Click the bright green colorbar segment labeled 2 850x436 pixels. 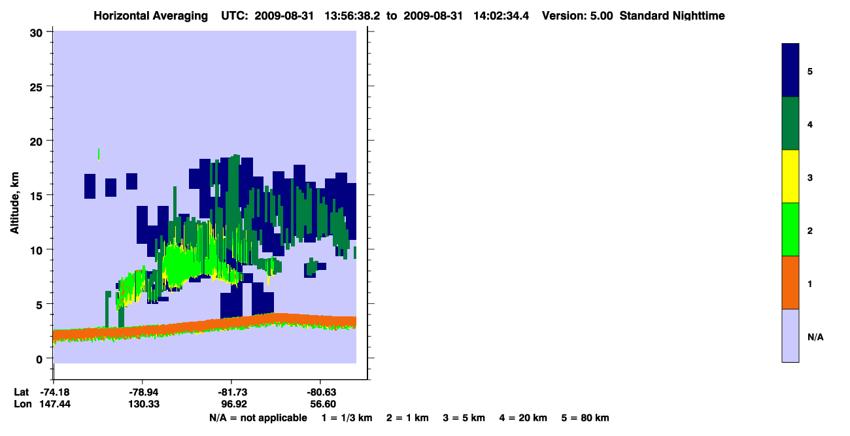790,229
